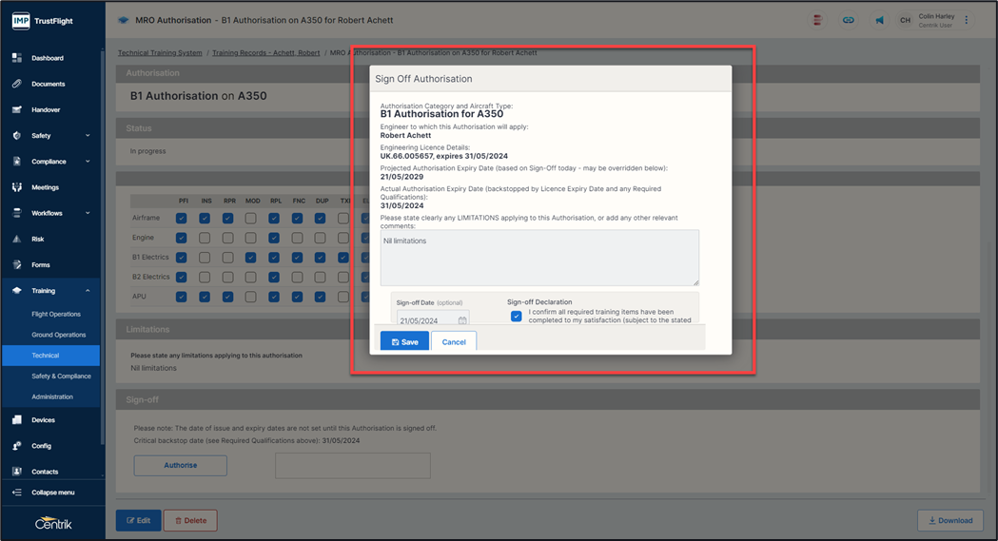Click the Centrik logo at sidebar bottom

[53, 523]
